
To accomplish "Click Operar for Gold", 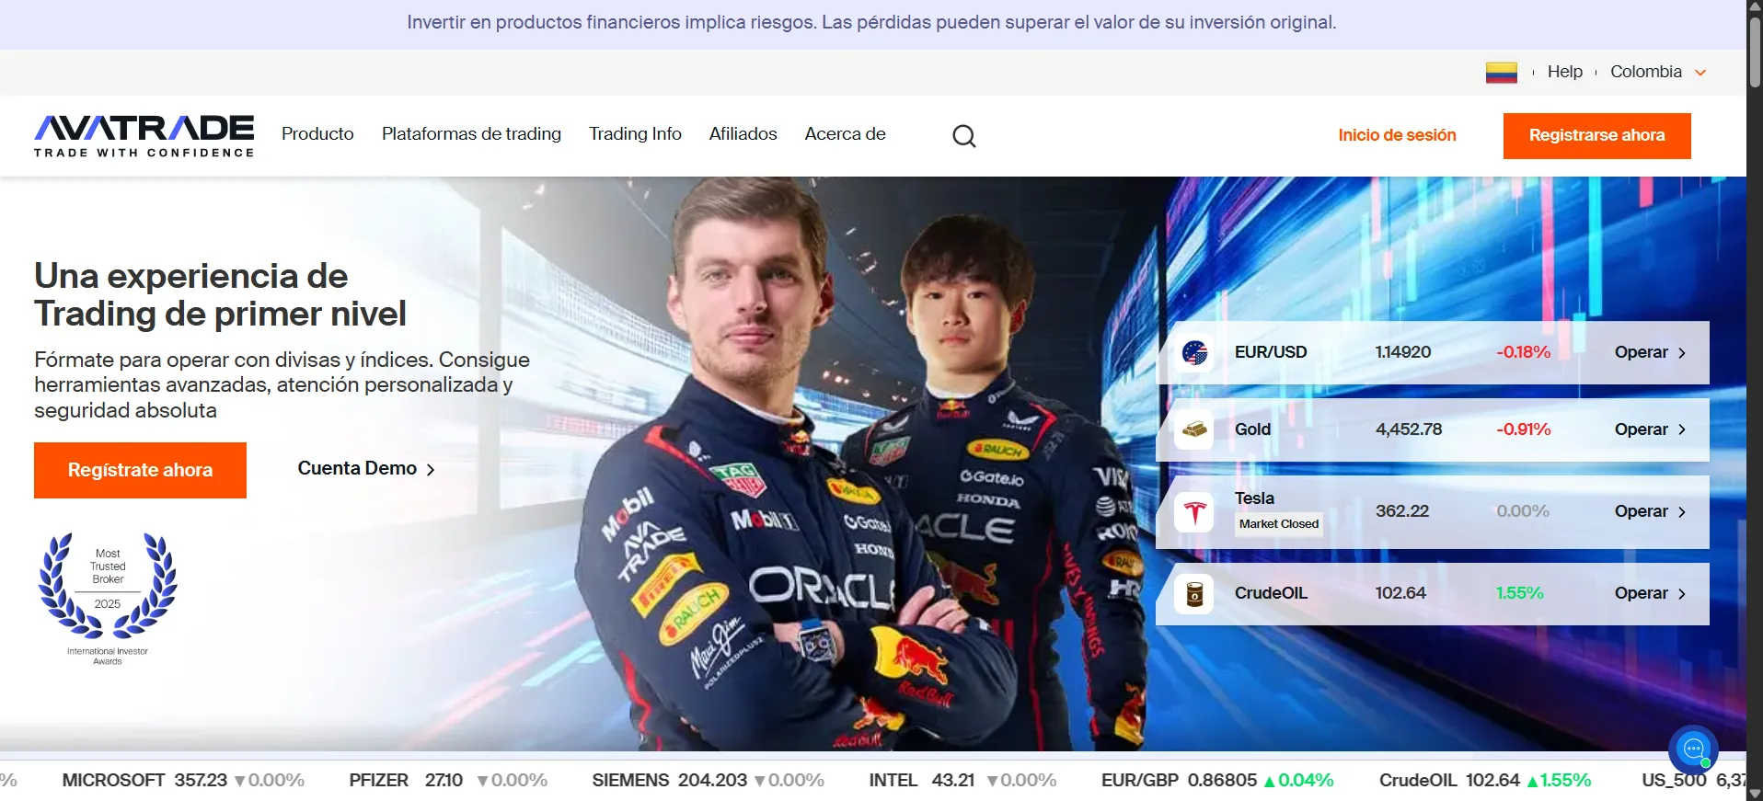I will [x=1641, y=429].
